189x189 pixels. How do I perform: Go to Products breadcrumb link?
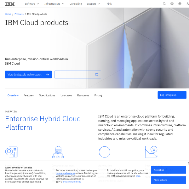(19, 14)
